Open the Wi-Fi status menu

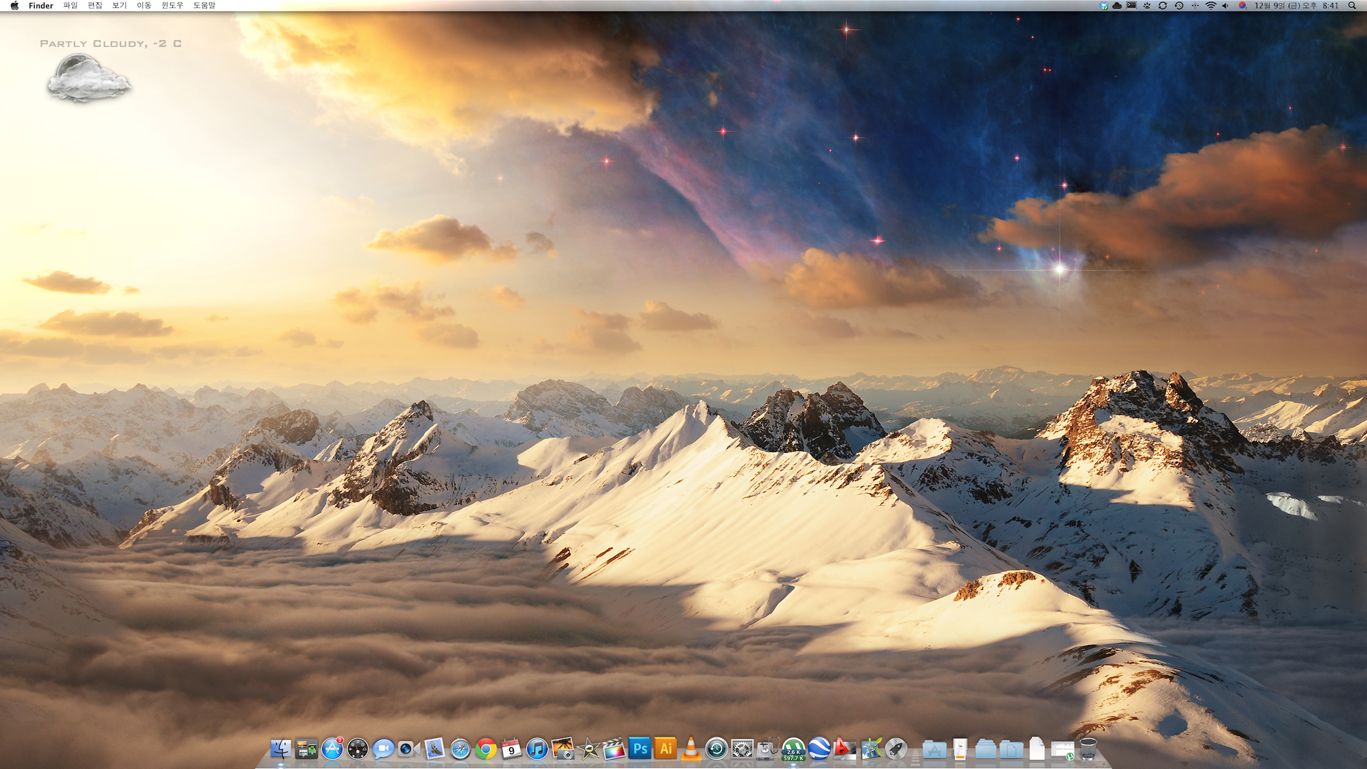1211,5
